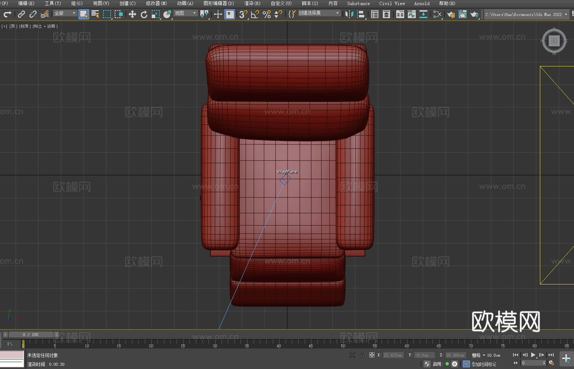
Task: Select the Rotate tool
Action: [x=144, y=14]
